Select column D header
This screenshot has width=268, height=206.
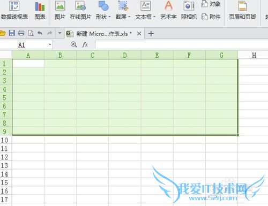click(125, 55)
